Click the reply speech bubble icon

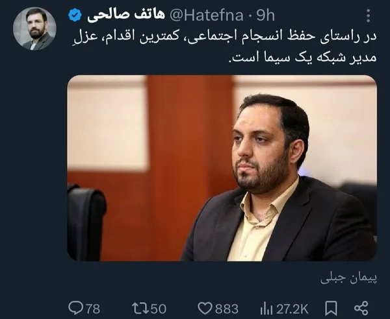[x=75, y=308]
